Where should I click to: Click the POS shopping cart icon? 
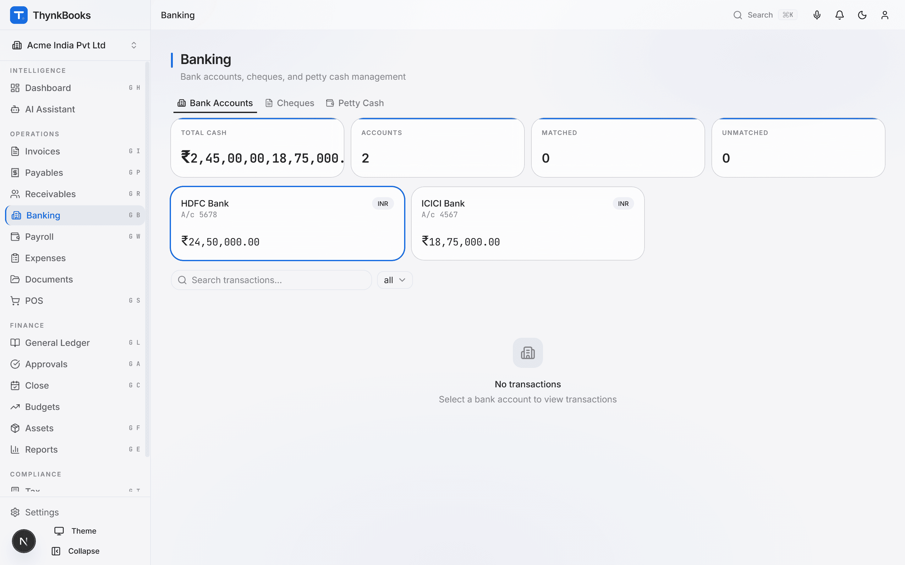click(15, 300)
